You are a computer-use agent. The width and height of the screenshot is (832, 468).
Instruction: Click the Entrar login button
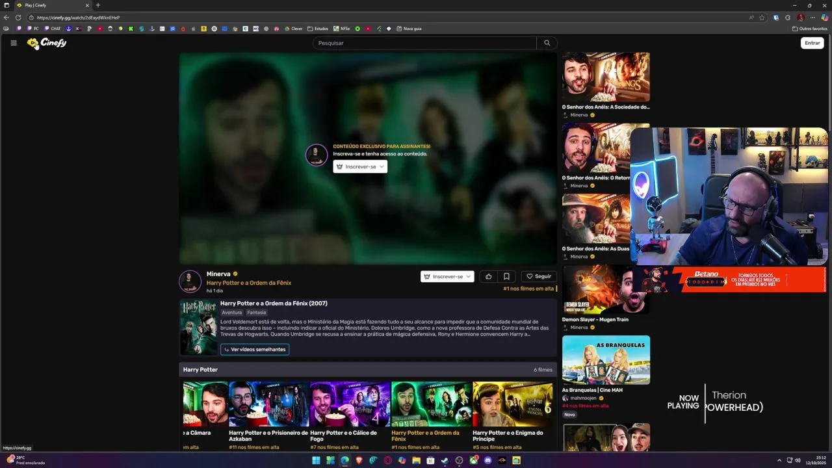point(812,43)
